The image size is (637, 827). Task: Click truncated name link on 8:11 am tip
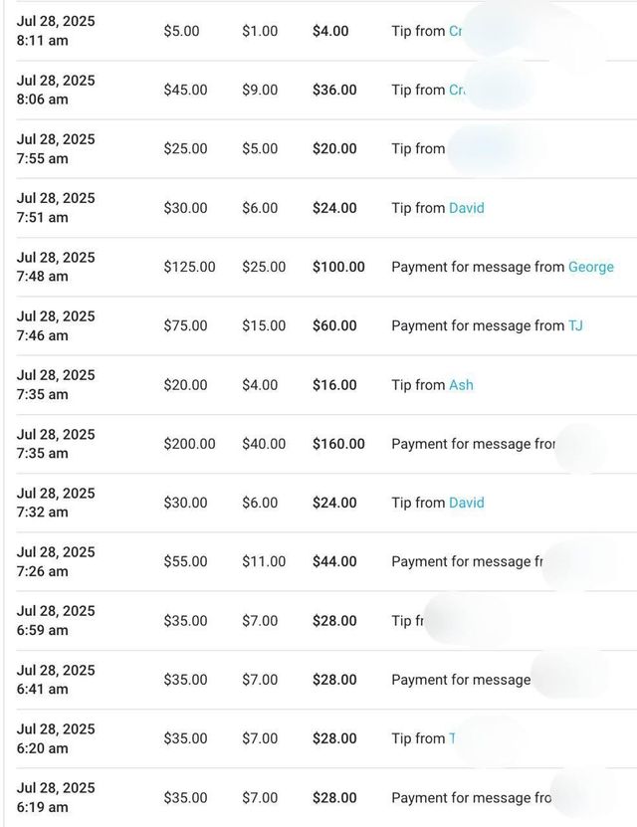point(455,31)
